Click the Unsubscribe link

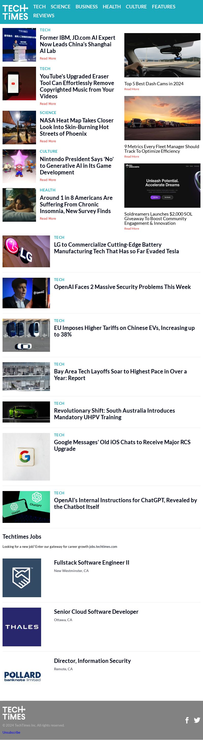pyautogui.click(x=11, y=732)
